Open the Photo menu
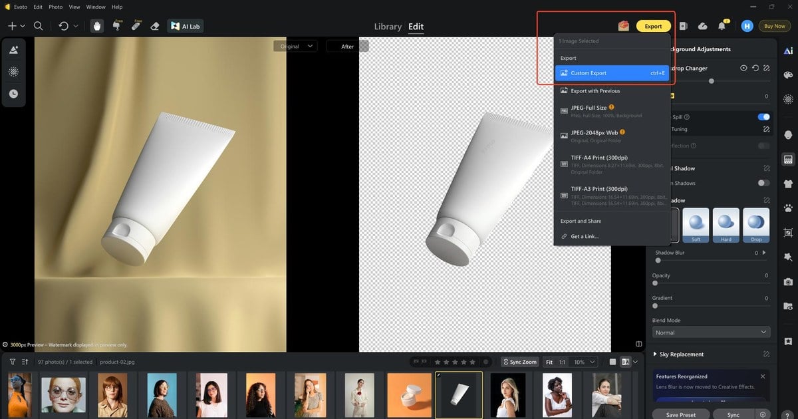 pos(56,7)
